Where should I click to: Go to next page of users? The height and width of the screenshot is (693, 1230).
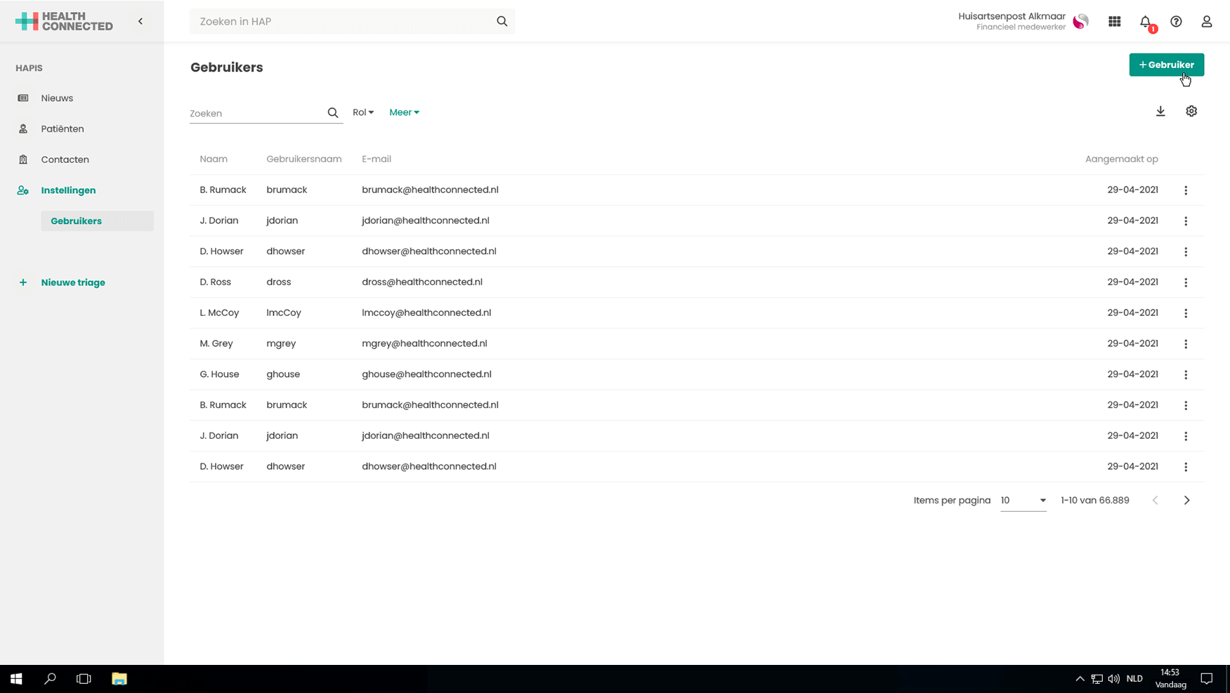pyautogui.click(x=1186, y=501)
